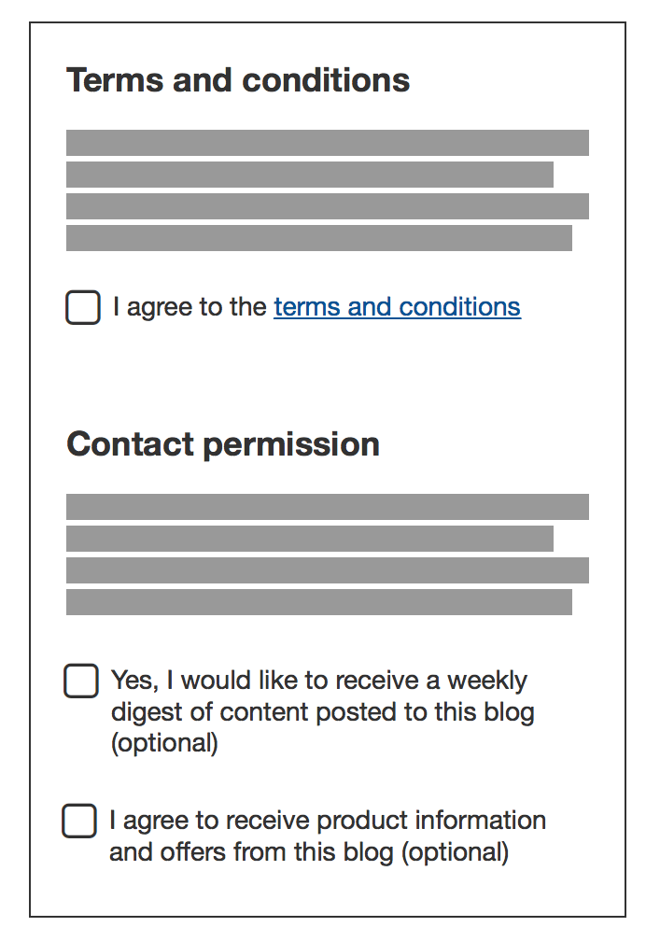Click first placeholder line under Contact permission
This screenshot has height=941, width=660.
(327, 507)
